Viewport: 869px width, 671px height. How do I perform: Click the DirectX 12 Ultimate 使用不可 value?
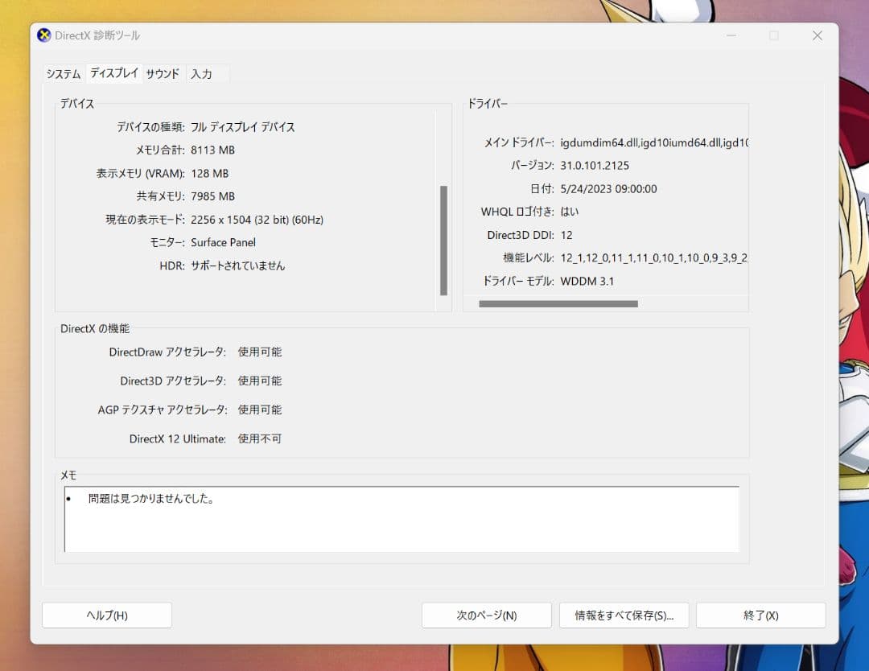pyautogui.click(x=258, y=438)
